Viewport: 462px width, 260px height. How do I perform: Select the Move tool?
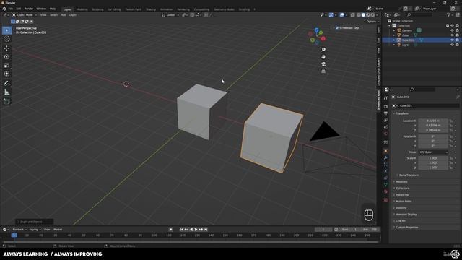6,48
